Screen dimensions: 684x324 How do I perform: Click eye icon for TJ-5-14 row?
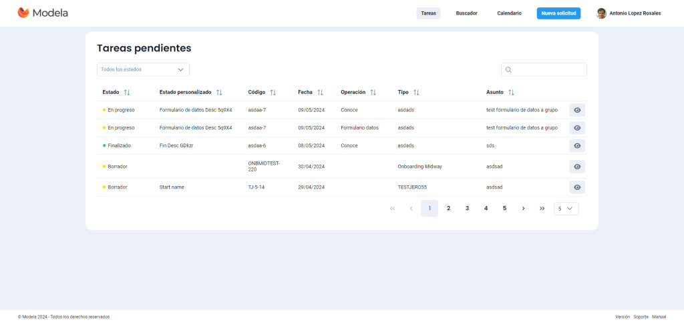577,187
